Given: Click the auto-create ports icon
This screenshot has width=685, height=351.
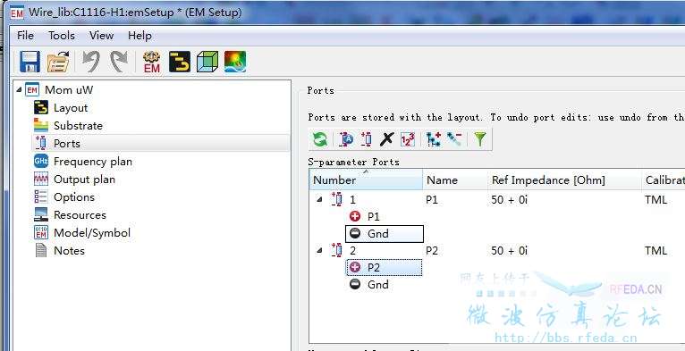Looking at the screenshot, I should pyautogui.click(x=346, y=139).
